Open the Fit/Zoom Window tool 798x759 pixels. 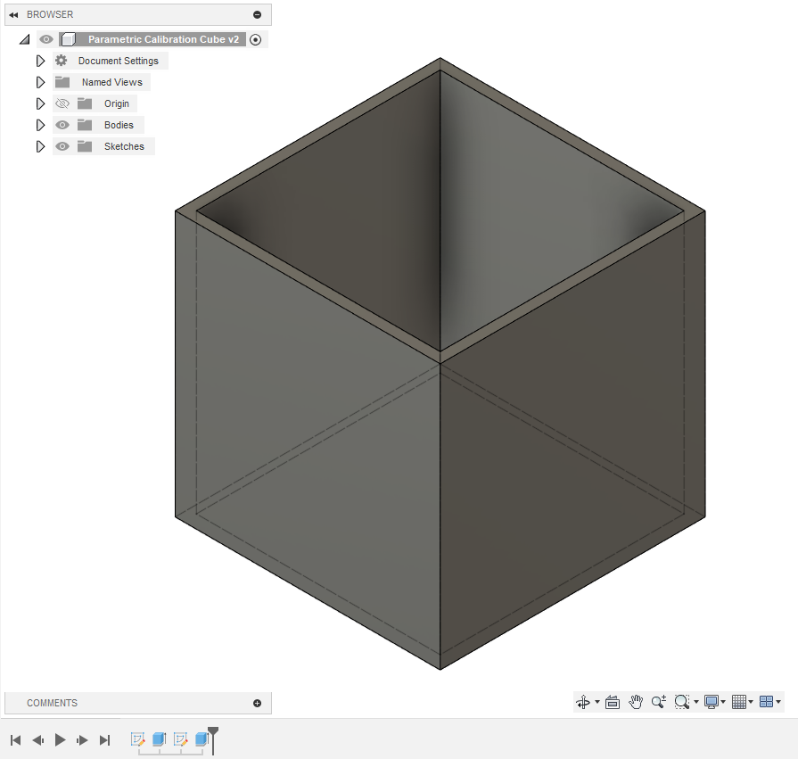[682, 702]
